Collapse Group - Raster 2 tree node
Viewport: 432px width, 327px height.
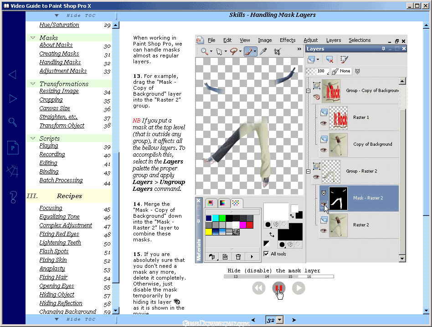[x=309, y=172]
